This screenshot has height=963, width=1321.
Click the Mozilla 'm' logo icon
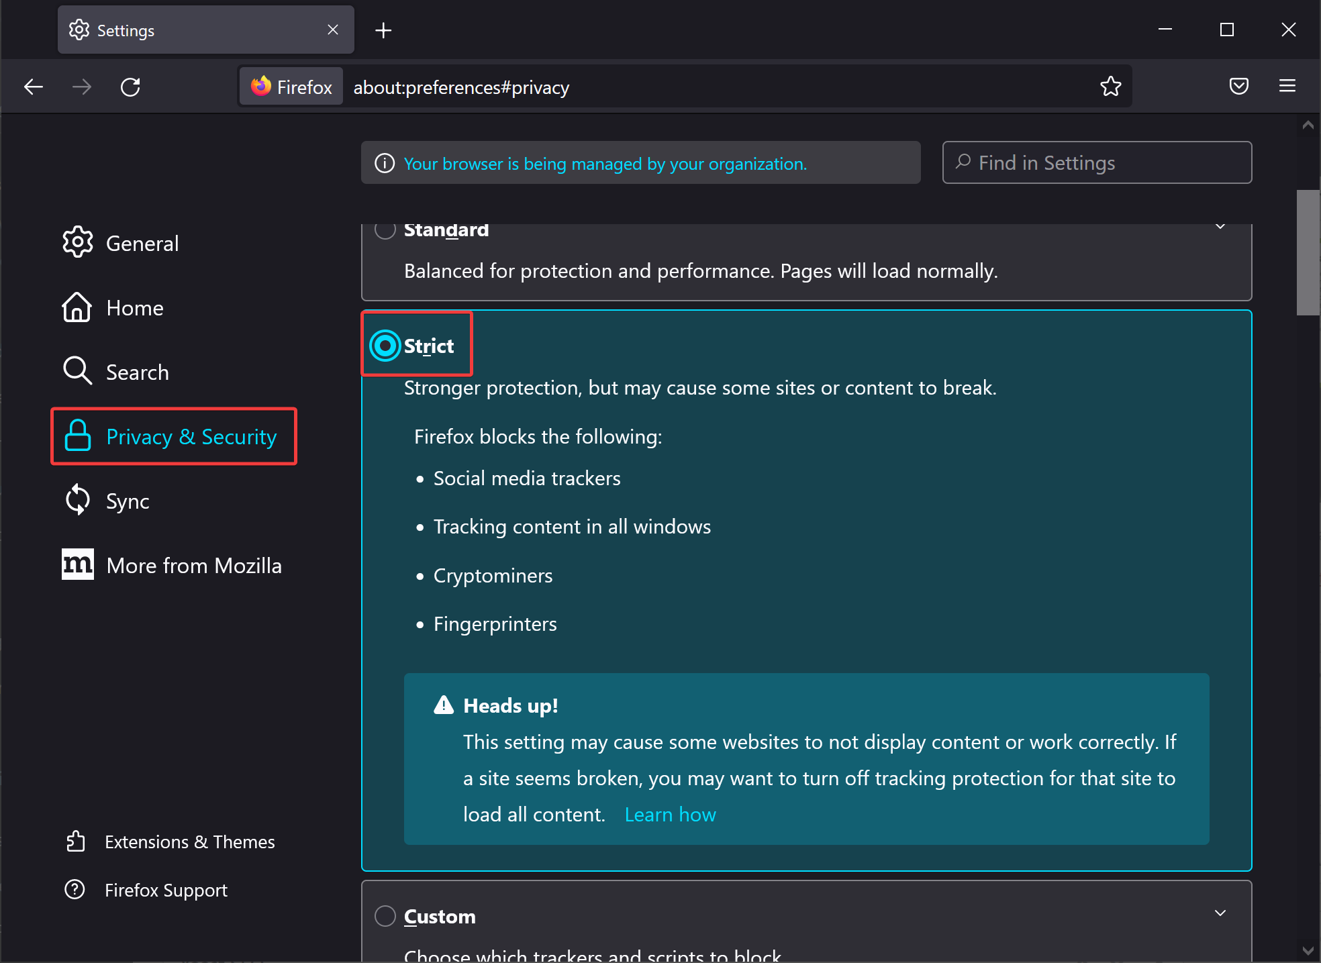[x=77, y=564]
